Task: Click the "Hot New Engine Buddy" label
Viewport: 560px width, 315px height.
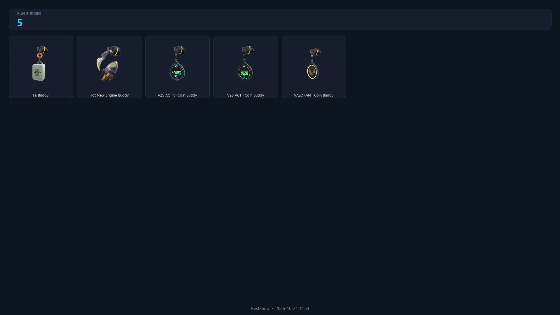Action: (x=109, y=95)
